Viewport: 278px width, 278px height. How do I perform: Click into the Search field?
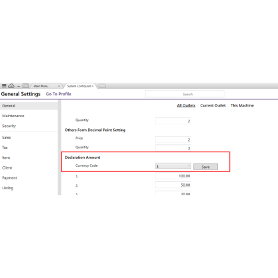click(185, 94)
